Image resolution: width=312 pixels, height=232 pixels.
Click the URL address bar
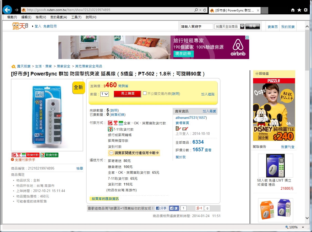(x=107, y=10)
